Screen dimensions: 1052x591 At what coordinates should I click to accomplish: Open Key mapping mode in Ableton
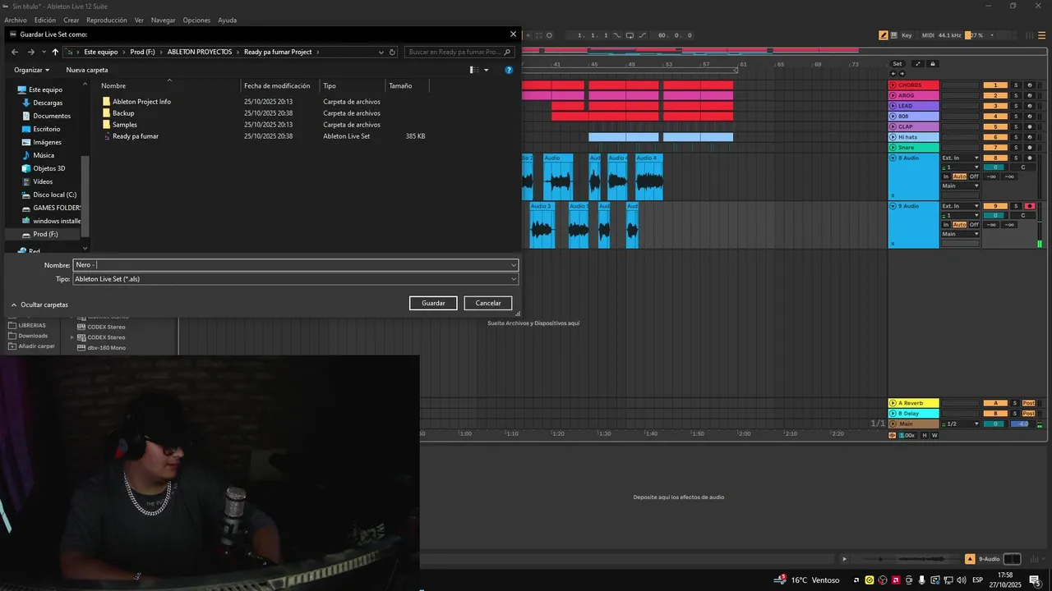click(x=907, y=35)
